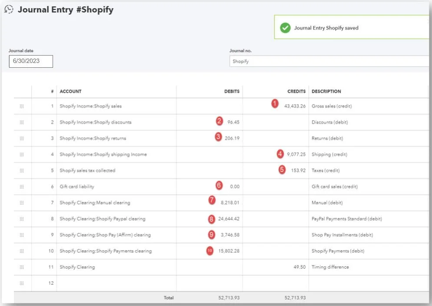Grab row 3 drag handle icon
The width and height of the screenshot is (432, 306).
click(x=22, y=138)
